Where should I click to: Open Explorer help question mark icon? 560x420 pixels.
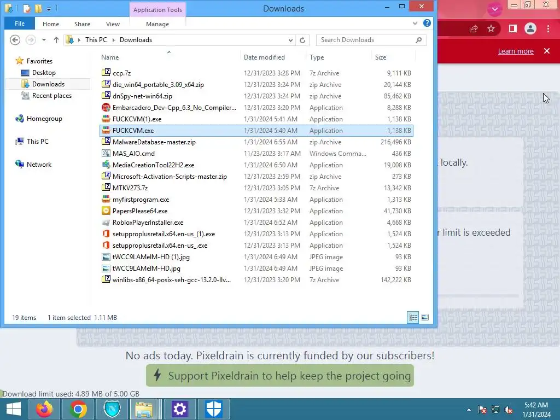[427, 23]
